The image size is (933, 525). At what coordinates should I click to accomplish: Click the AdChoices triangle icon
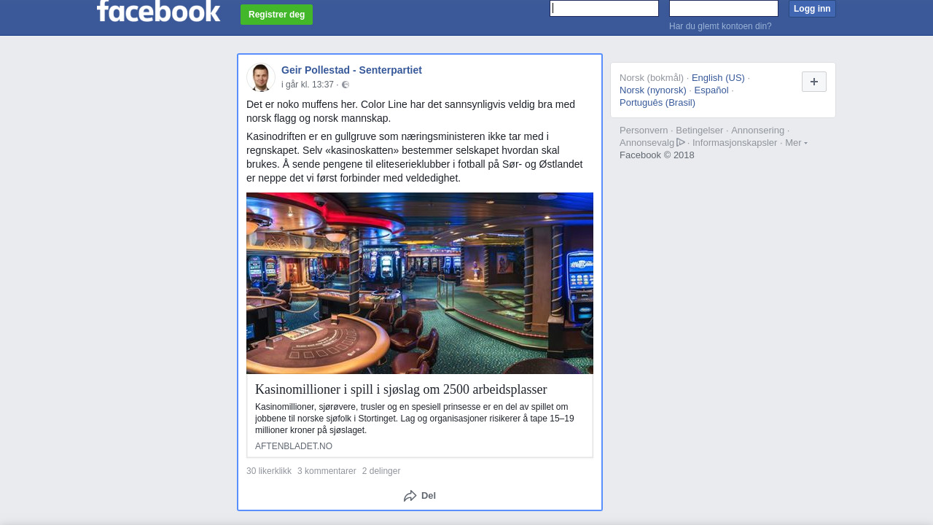[x=681, y=142]
